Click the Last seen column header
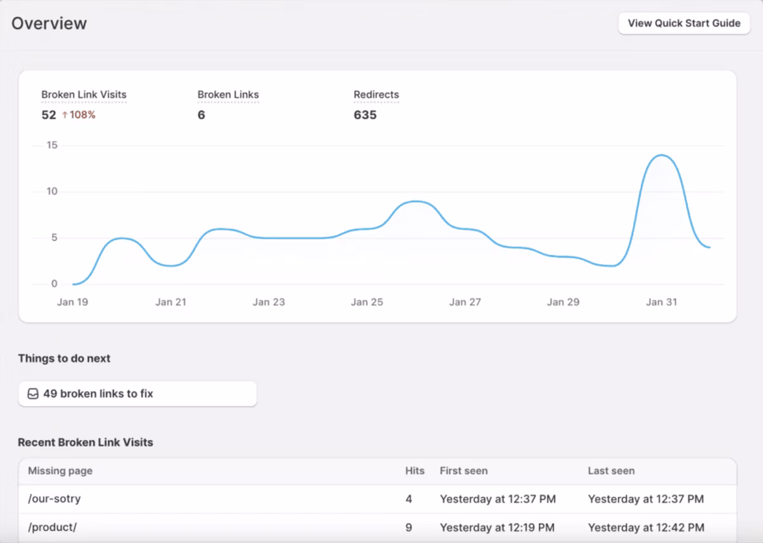This screenshot has height=543, width=763. click(x=611, y=471)
